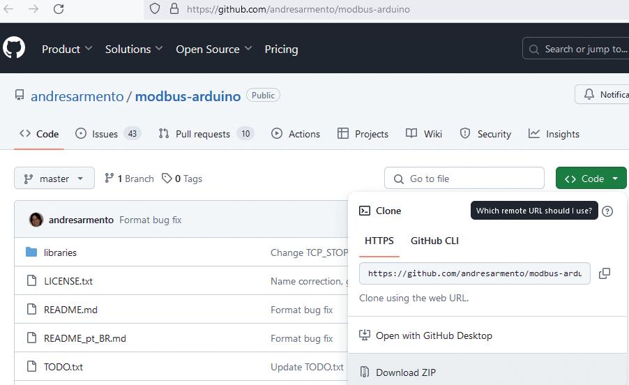Viewport: 629px width, 385px height.
Task: Open the Issues tab
Action: tap(107, 134)
